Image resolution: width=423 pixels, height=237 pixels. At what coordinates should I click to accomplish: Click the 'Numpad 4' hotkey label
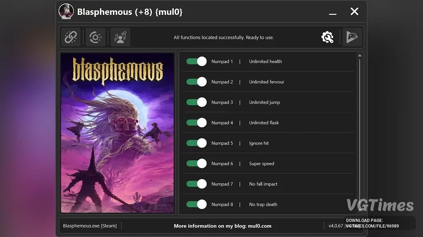[x=222, y=123]
